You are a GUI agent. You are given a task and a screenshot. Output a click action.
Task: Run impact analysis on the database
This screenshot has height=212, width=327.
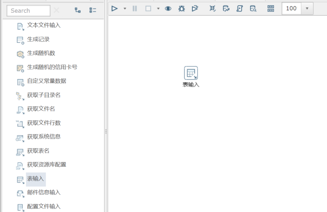click(226, 9)
